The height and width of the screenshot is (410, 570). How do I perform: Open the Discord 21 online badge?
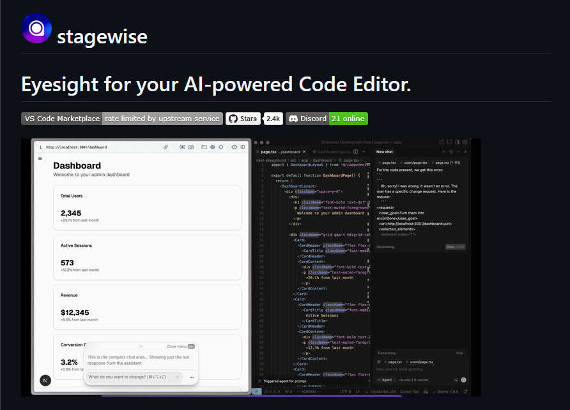coord(327,119)
